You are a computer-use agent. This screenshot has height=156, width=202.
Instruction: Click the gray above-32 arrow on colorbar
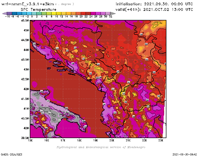[113, 13]
